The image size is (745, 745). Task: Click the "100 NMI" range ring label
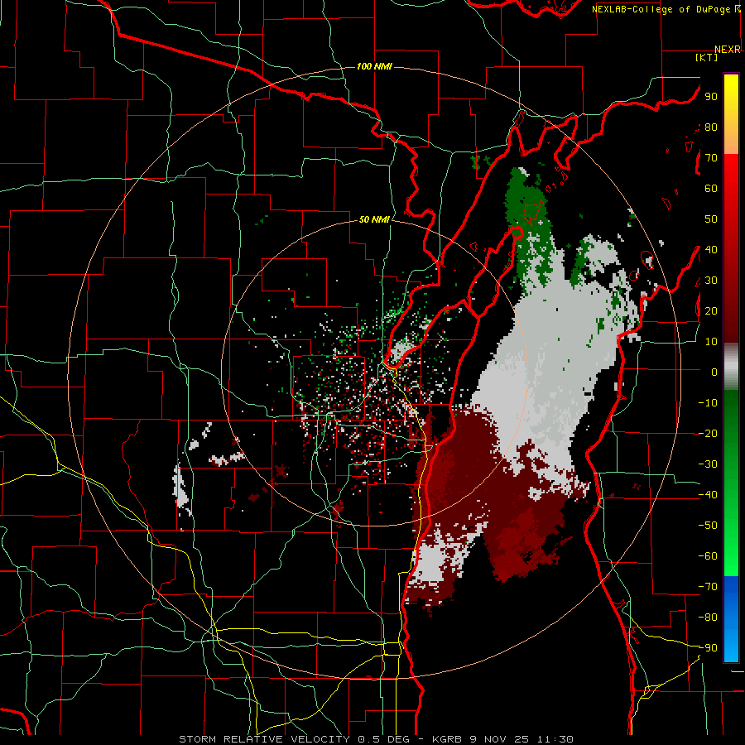click(x=374, y=66)
